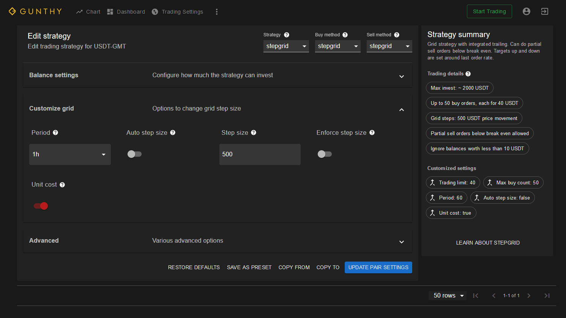Screen dimensions: 566x318
Task: Click the logout icon in top bar
Action: click(x=544, y=11)
